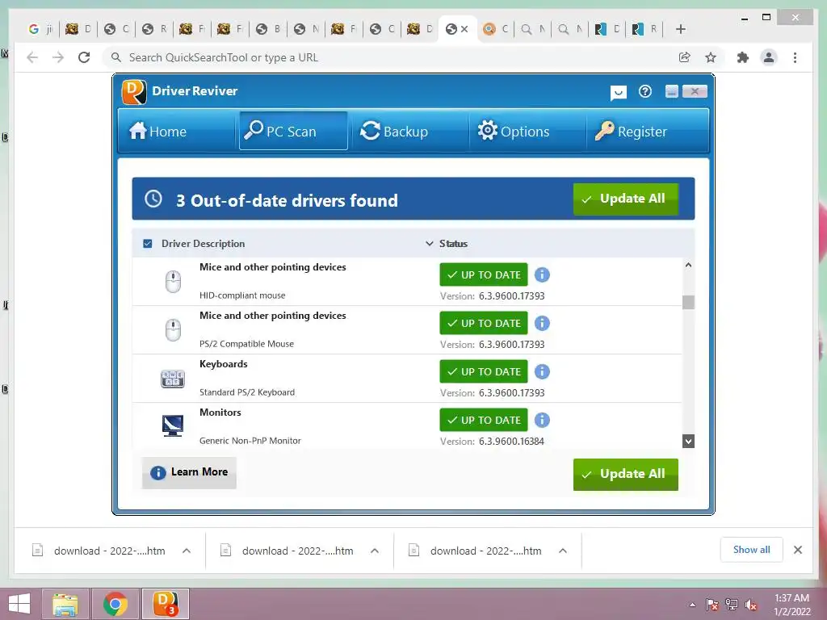Expand the Status column sort chevron

coord(430,244)
